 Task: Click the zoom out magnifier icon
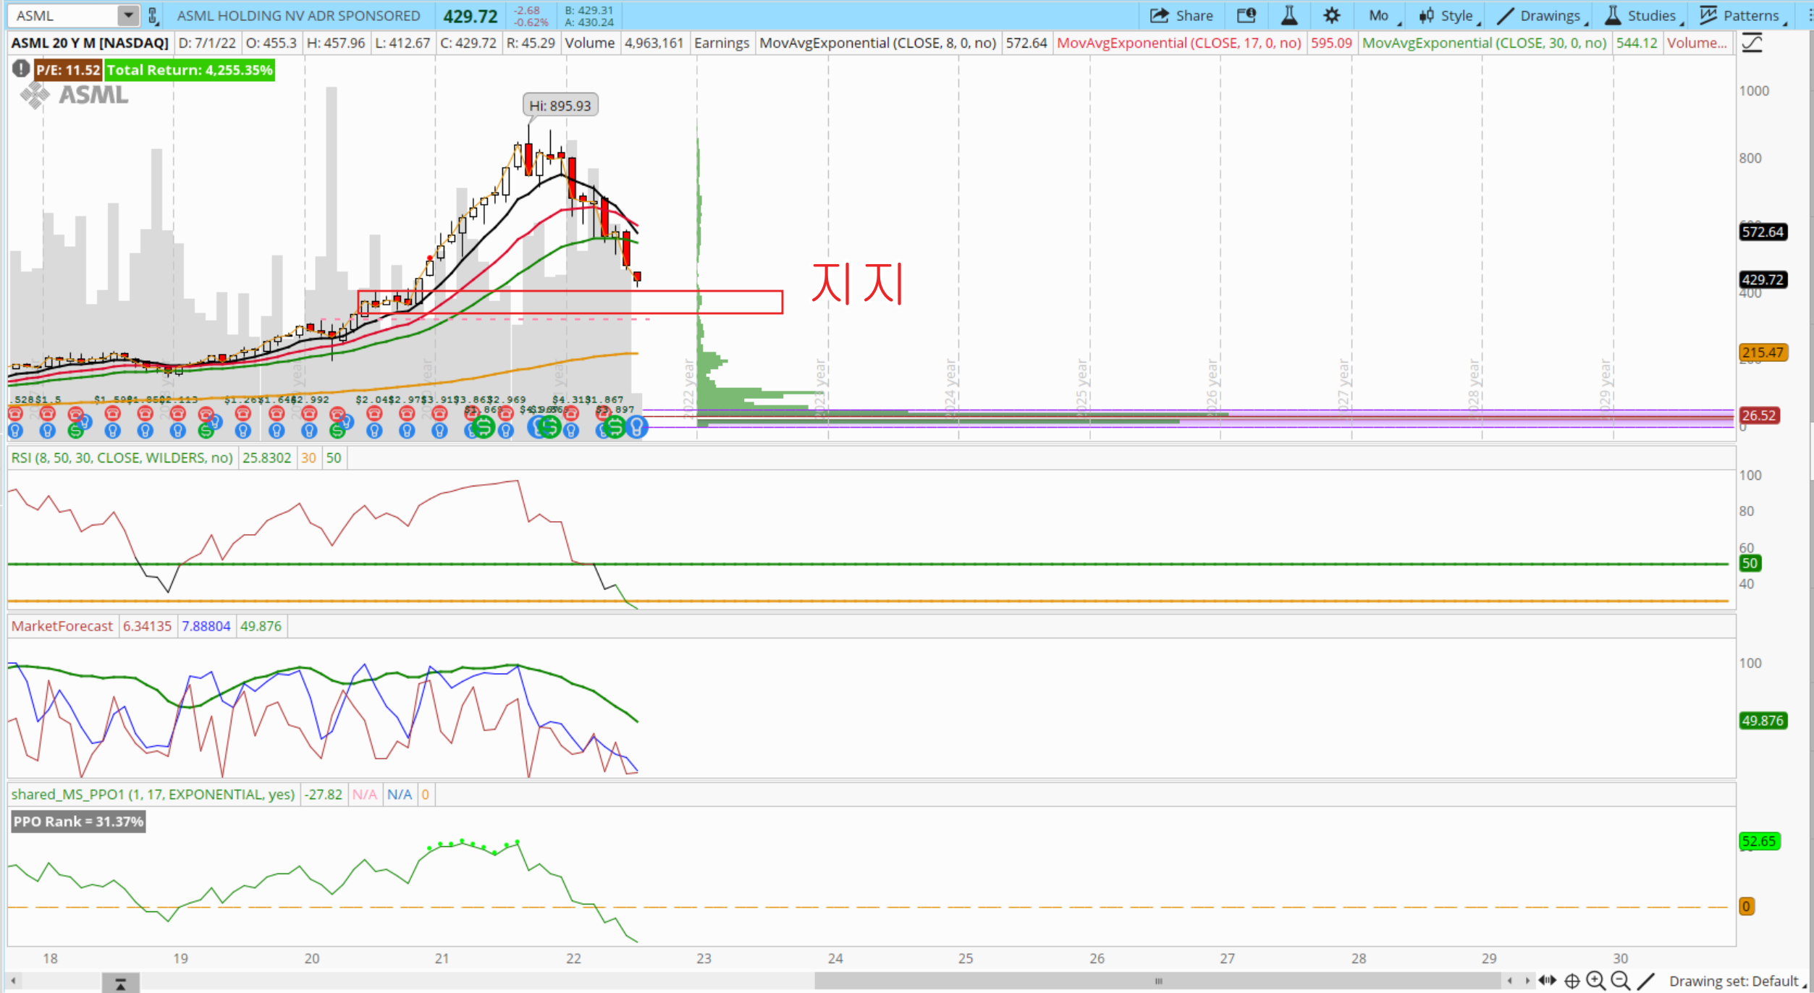1621,981
